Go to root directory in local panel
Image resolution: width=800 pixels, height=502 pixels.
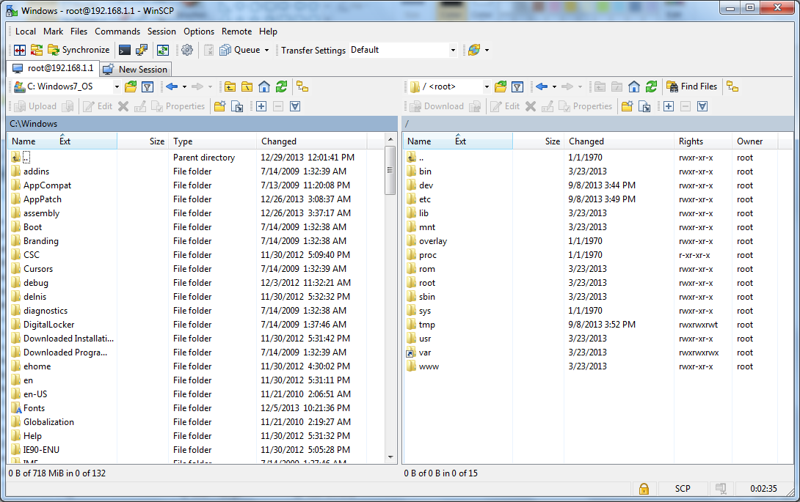tap(247, 86)
